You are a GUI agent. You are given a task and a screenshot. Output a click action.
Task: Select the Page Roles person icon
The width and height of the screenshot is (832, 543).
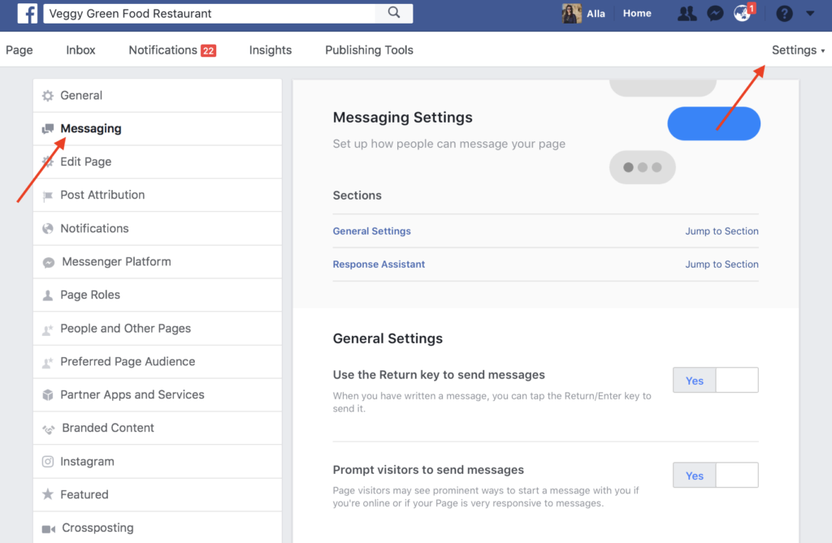coord(47,295)
